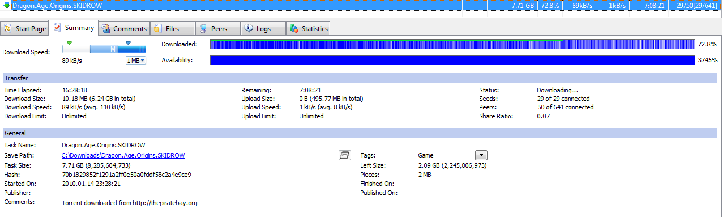Click the Downloaded pieces progress bar
The image size is (722, 217).
click(452, 44)
